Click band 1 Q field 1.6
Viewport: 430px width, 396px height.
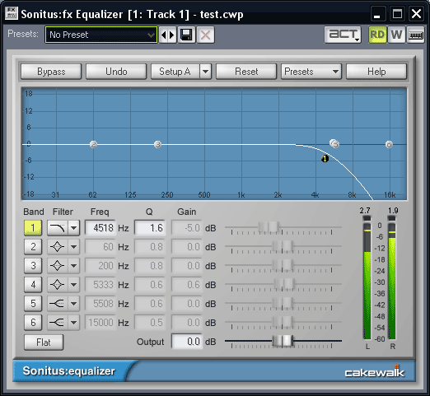point(150,228)
